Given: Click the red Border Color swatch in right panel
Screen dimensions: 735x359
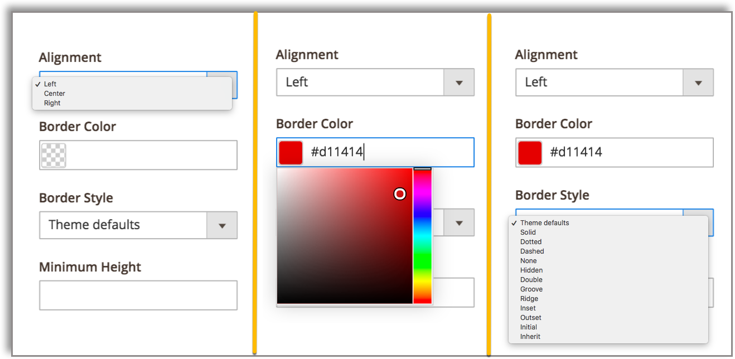Looking at the screenshot, I should pos(529,152).
